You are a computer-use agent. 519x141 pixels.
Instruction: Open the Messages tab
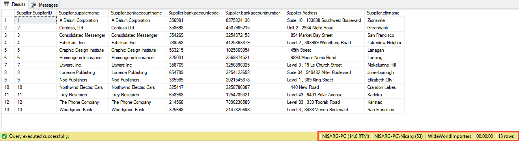coord(44,5)
